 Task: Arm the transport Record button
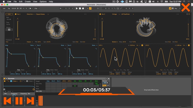tap(83, 8)
